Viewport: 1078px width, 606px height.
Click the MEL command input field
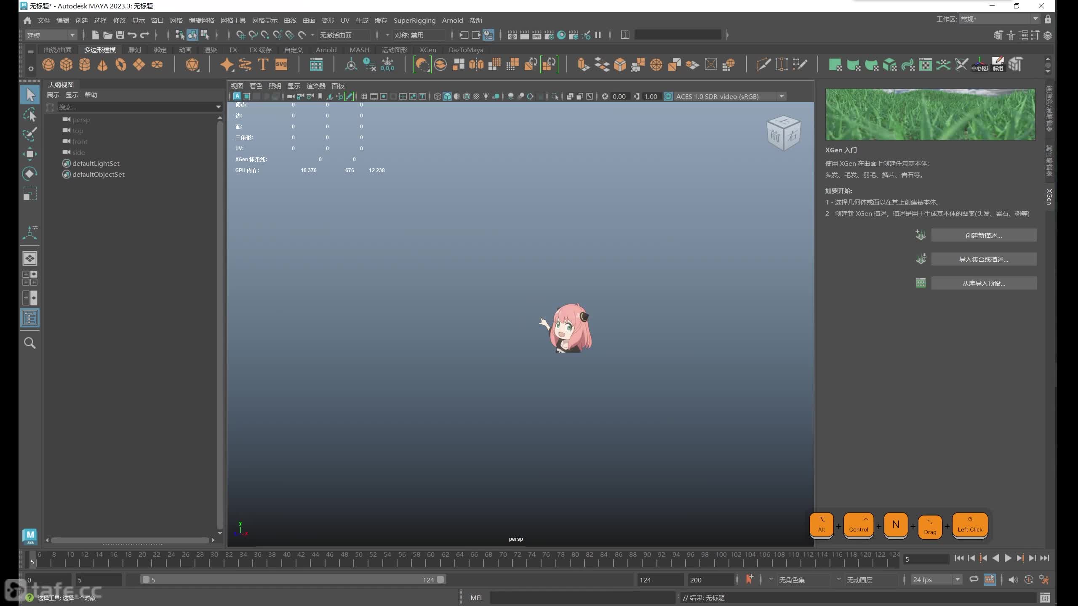pos(583,598)
